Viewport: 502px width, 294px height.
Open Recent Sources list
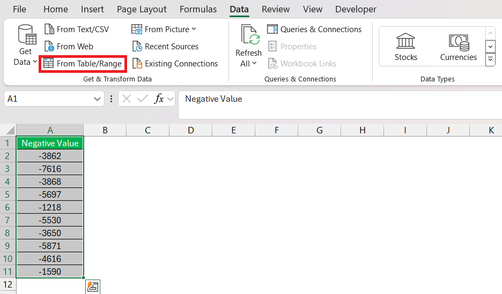(x=166, y=47)
